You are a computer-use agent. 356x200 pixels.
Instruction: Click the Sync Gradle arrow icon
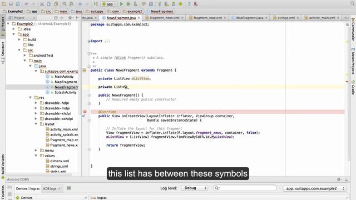[x=160, y=4]
